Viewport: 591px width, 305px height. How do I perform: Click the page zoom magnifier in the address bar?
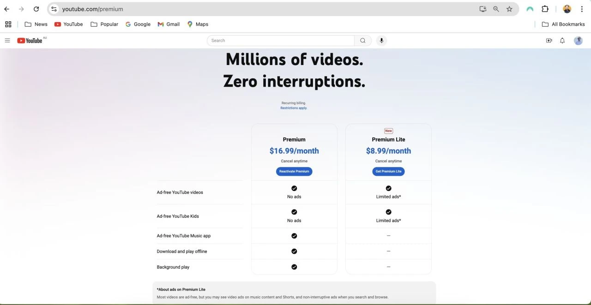[496, 9]
